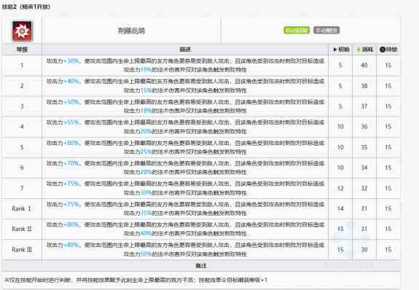The width and height of the screenshot is (419, 290).
Task: Click the +30% attack value in level 1
Action: (71, 61)
